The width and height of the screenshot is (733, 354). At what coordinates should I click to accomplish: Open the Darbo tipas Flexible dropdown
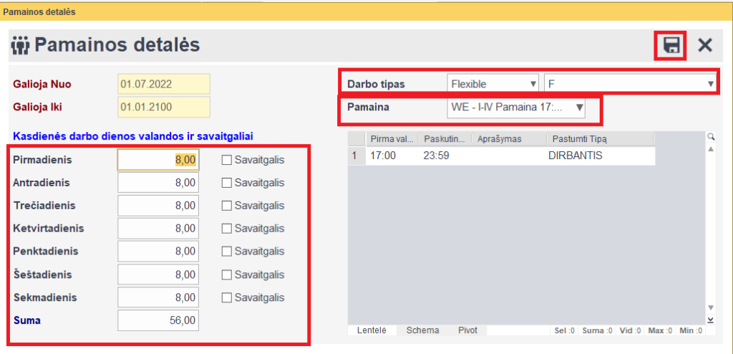pos(493,84)
